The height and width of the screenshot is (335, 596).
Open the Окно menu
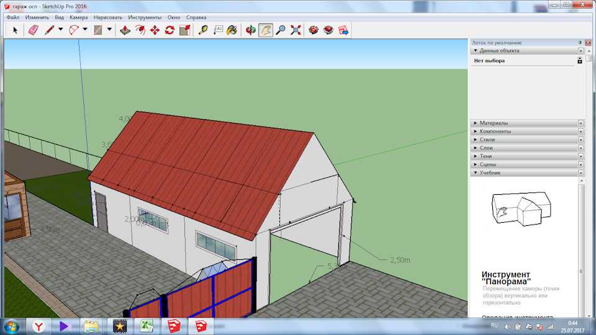(174, 17)
